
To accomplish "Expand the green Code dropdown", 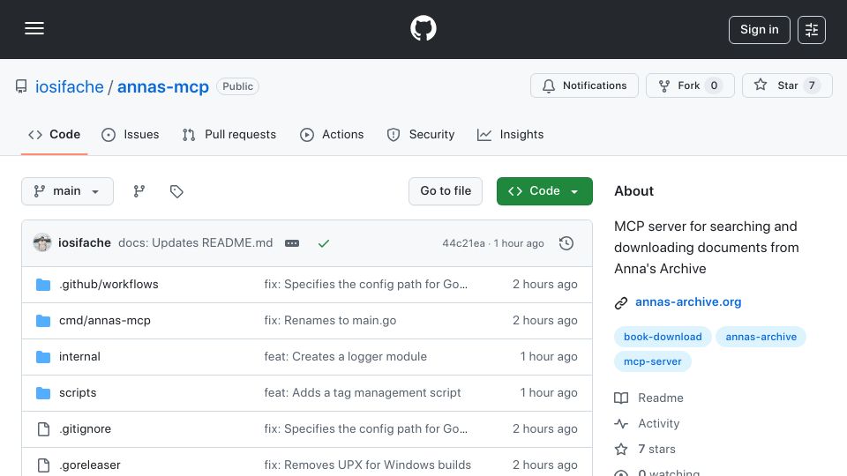I will [x=544, y=191].
